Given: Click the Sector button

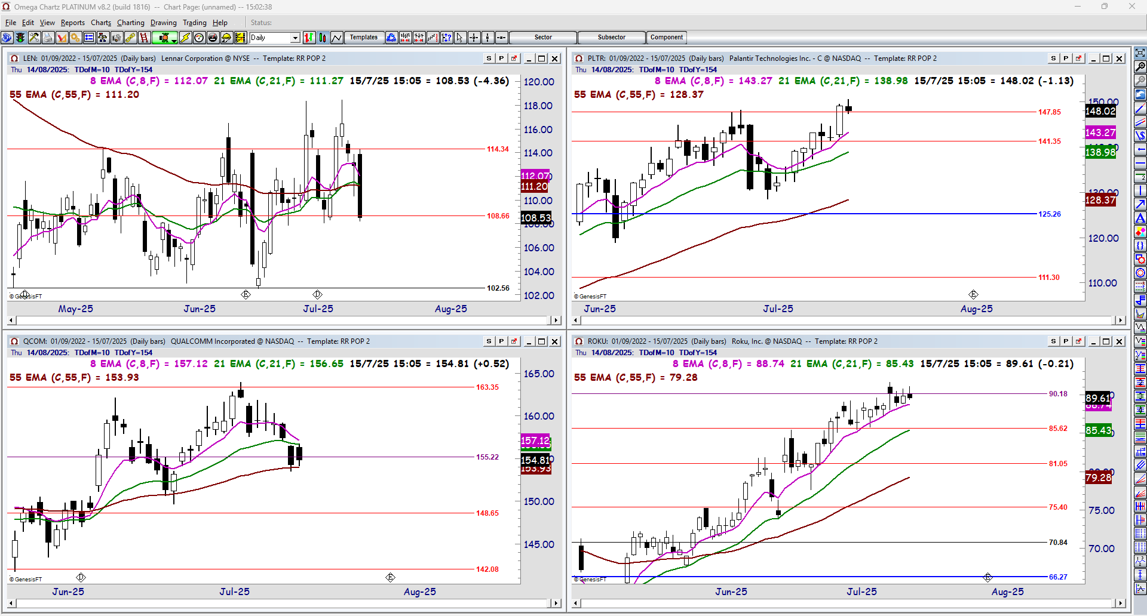Looking at the screenshot, I should click(x=543, y=38).
